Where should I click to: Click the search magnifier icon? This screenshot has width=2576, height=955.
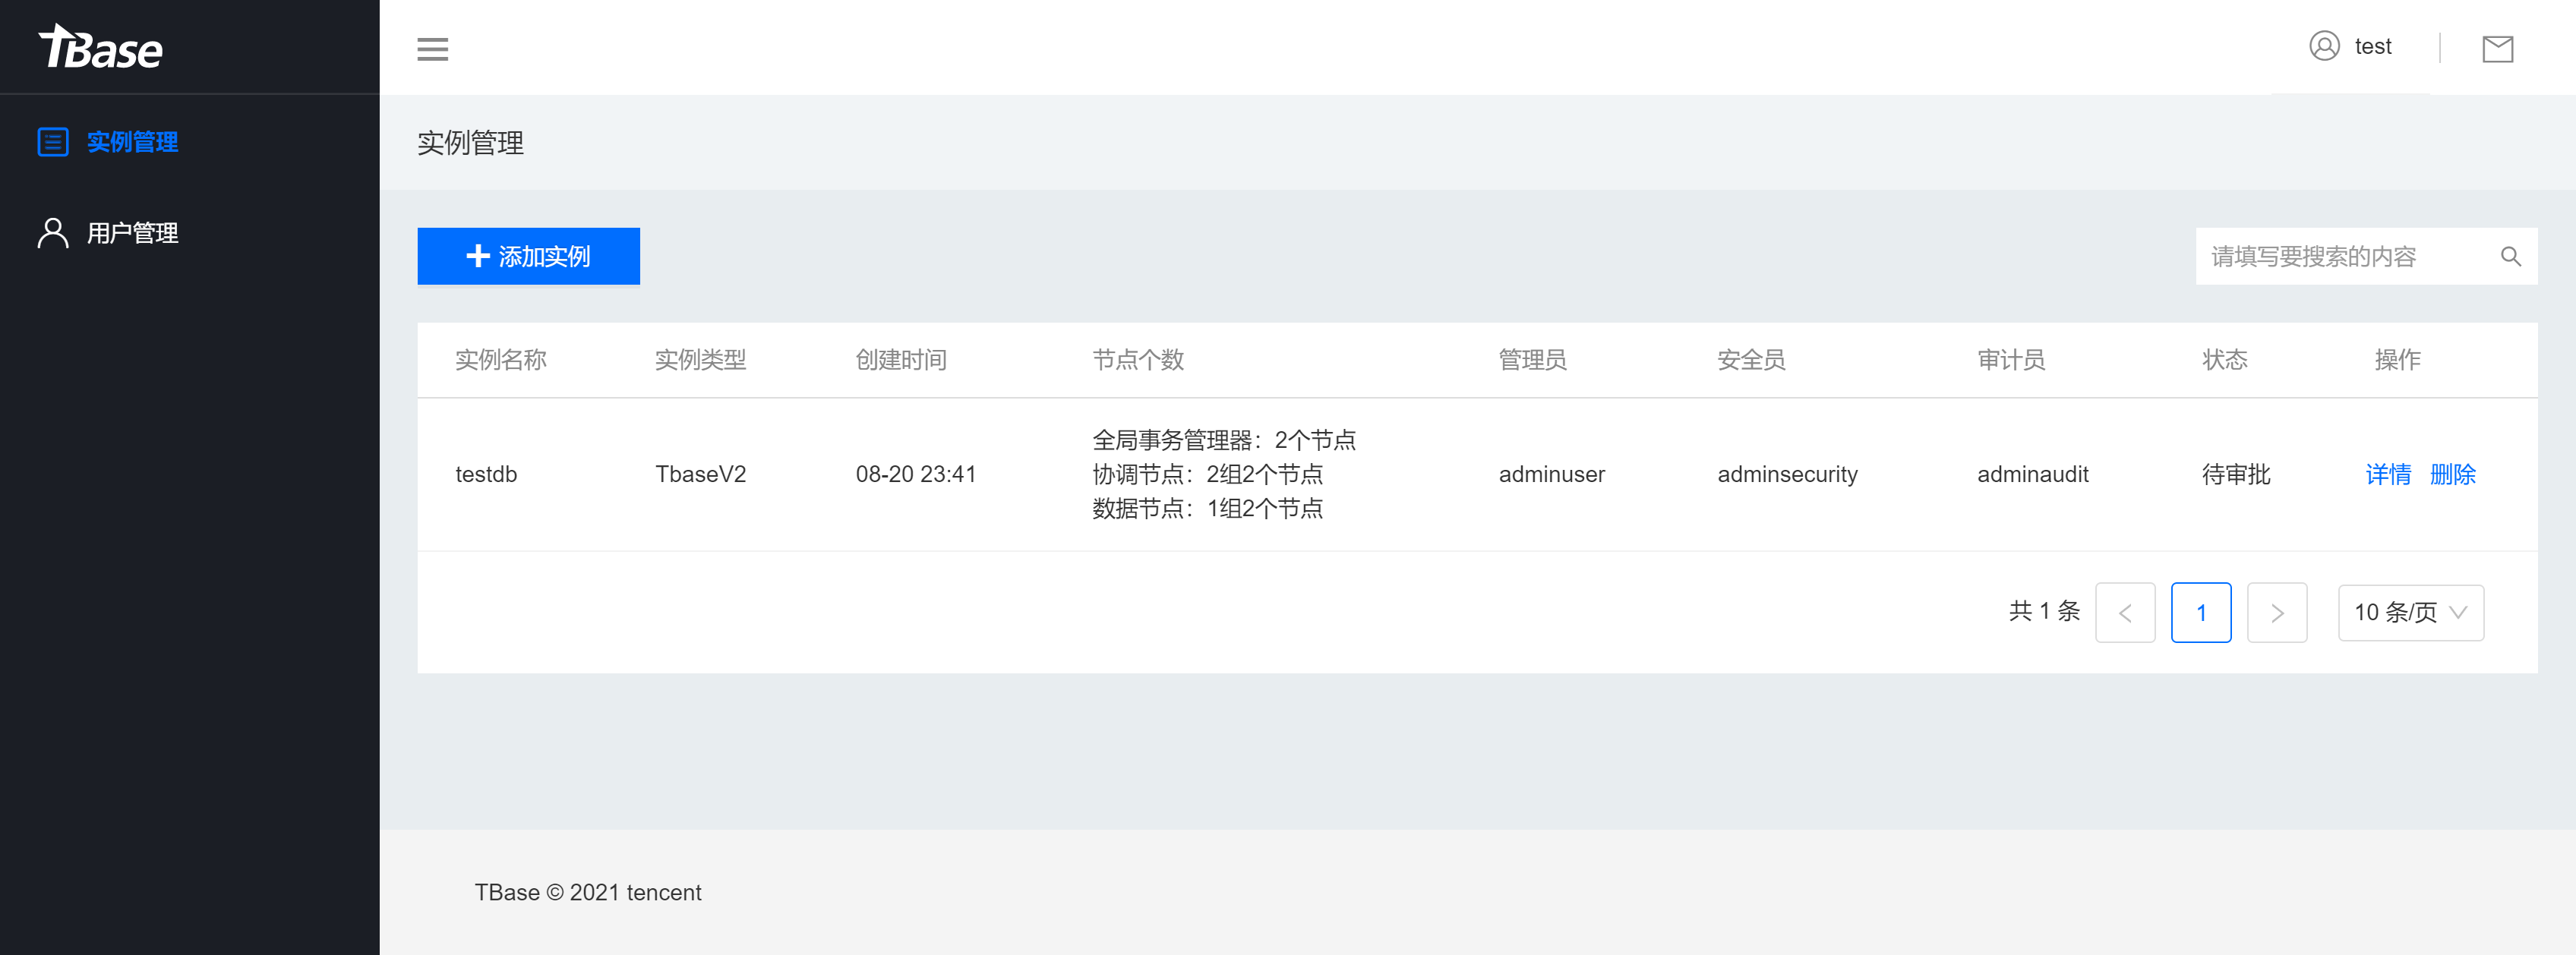[x=2512, y=256]
